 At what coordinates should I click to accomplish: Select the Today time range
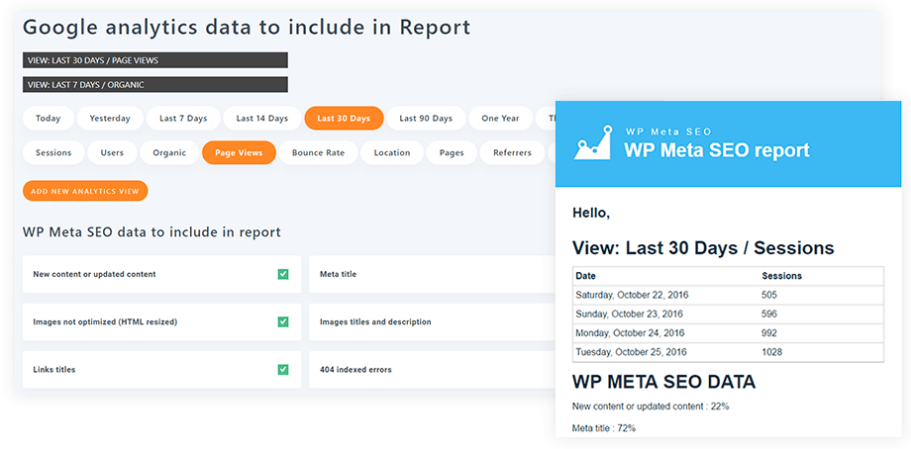(x=48, y=119)
